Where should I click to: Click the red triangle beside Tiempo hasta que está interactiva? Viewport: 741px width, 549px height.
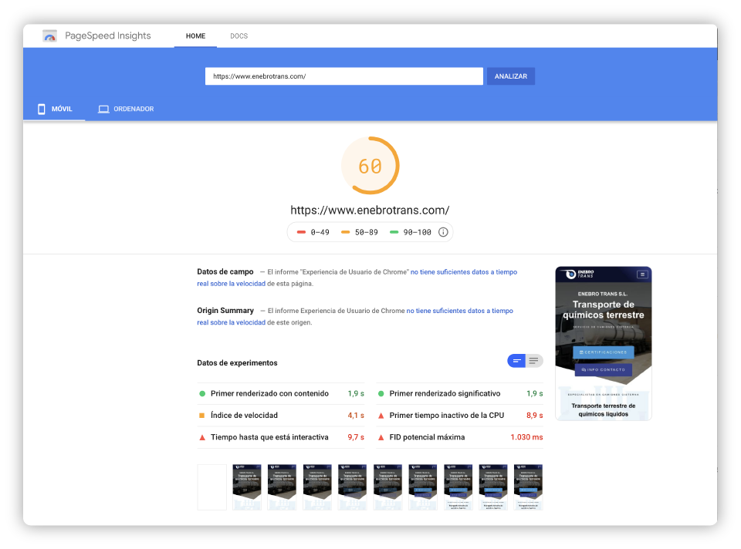(202, 437)
